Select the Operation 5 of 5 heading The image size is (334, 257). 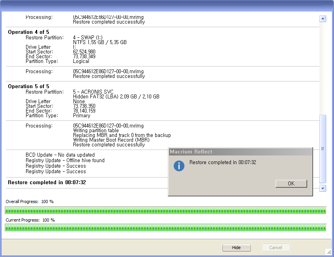coord(28,86)
